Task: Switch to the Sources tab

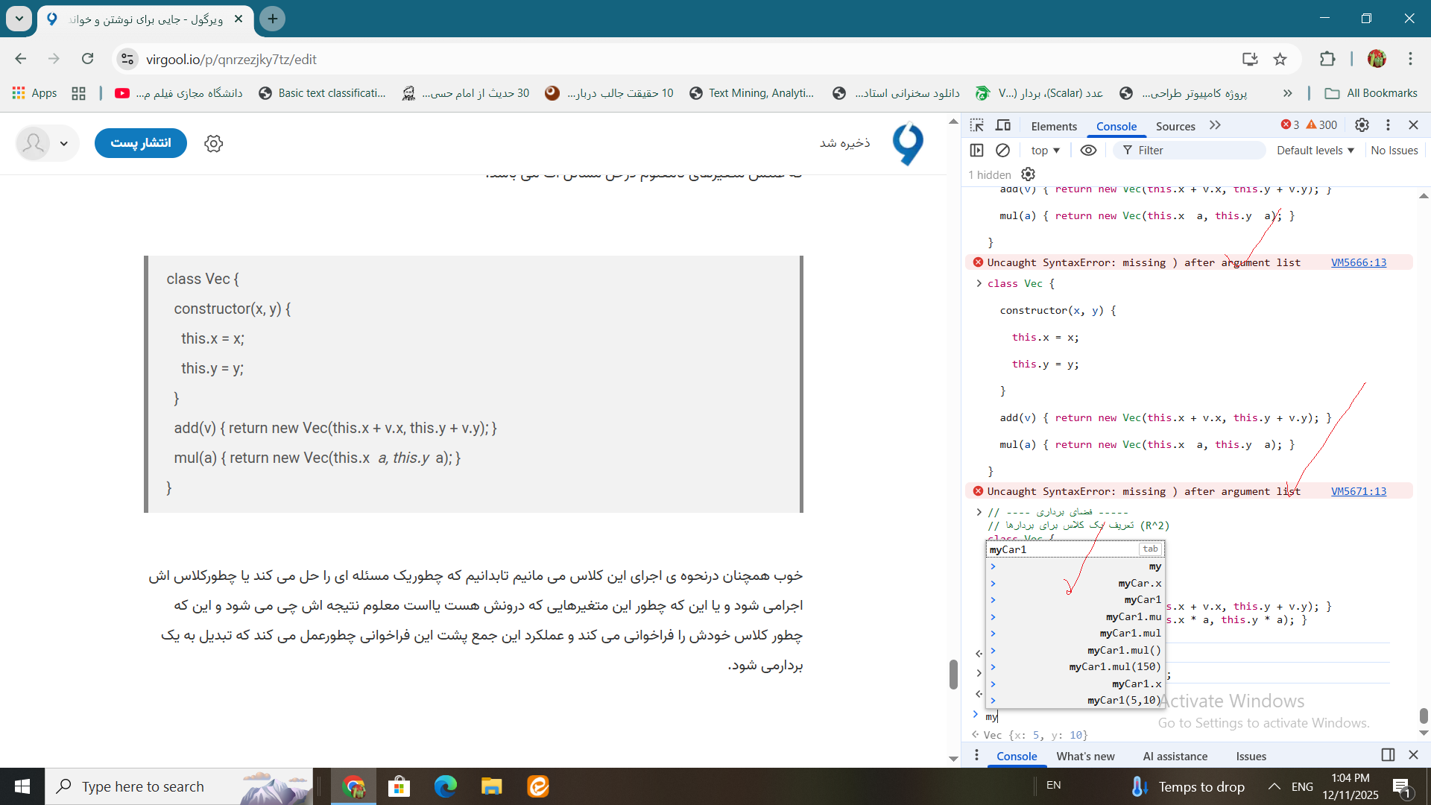Action: tap(1175, 126)
